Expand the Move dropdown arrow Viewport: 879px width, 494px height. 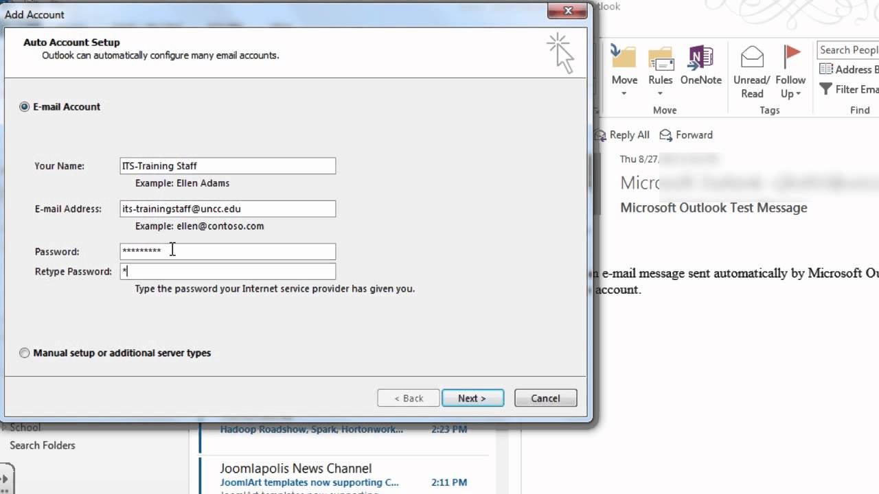click(624, 94)
